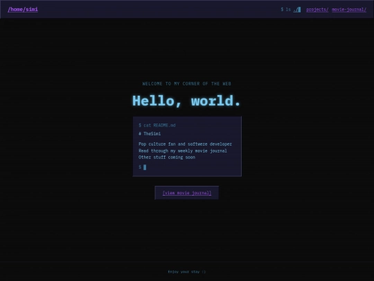The width and height of the screenshot is (374, 281).
Task: Open the /home/simi home link
Action: [23, 9]
